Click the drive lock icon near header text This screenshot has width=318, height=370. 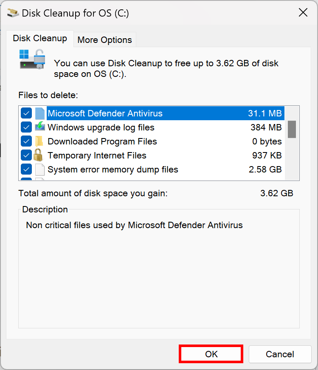(x=32, y=59)
